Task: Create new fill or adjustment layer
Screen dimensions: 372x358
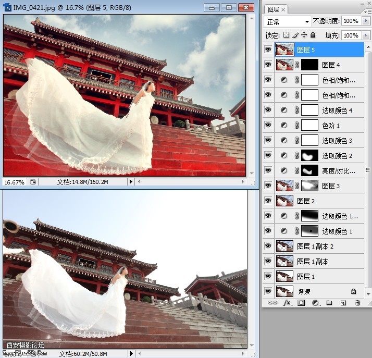Action: 315,302
